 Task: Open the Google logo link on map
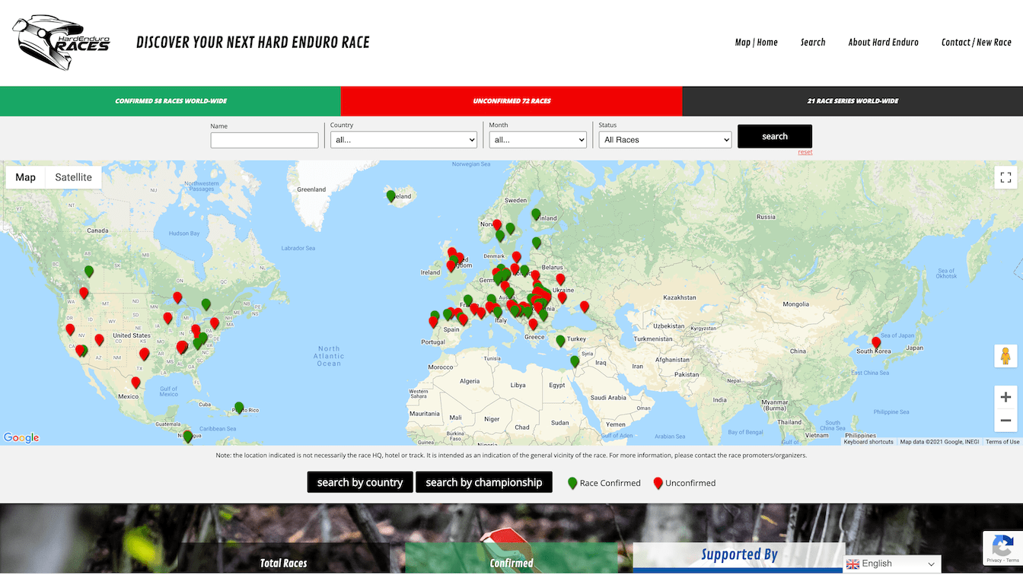point(21,437)
